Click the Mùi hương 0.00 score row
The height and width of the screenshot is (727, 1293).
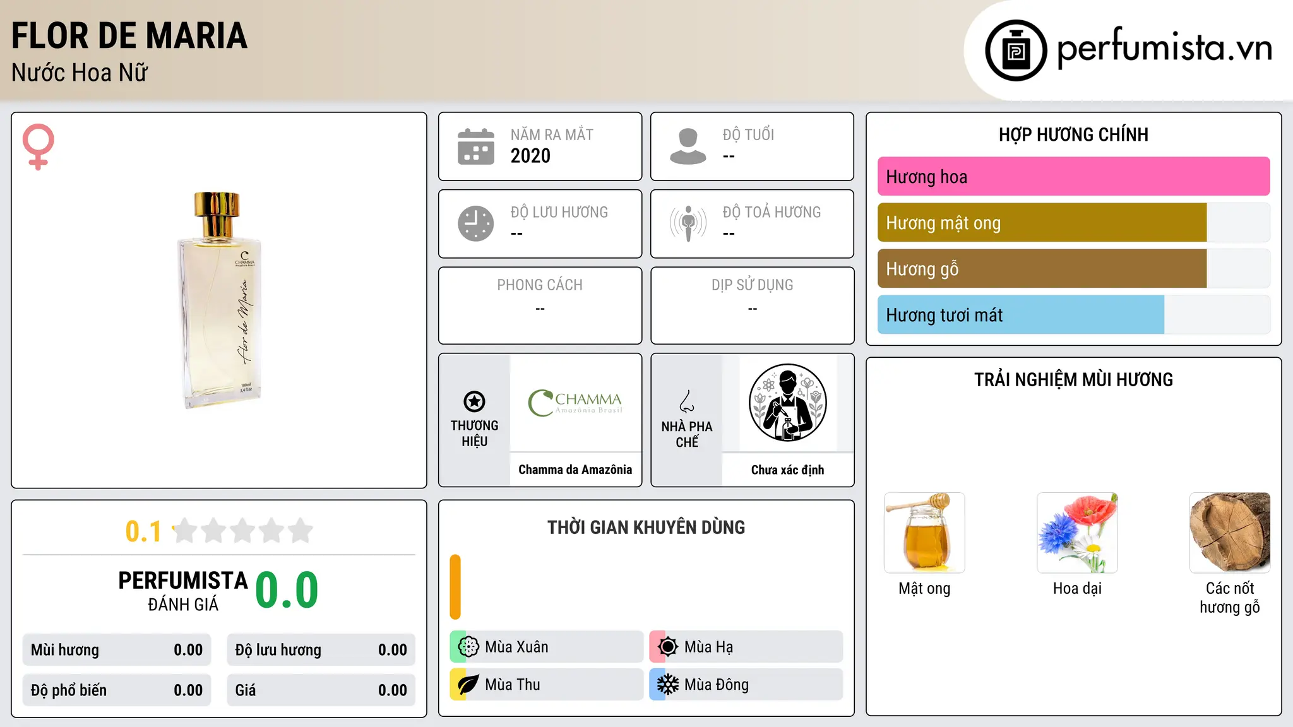click(x=117, y=650)
